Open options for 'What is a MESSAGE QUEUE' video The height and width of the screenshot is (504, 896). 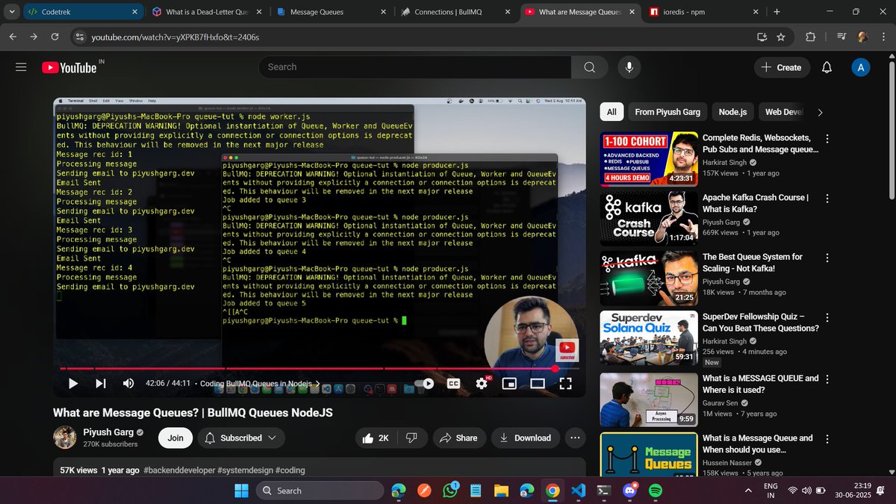(827, 379)
